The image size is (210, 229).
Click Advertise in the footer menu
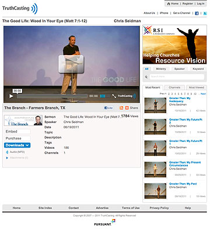click(x=102, y=208)
